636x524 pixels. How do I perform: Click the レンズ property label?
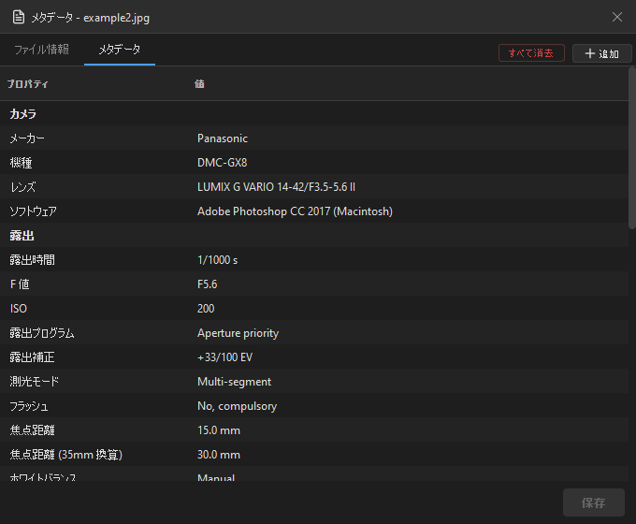[x=22, y=187]
